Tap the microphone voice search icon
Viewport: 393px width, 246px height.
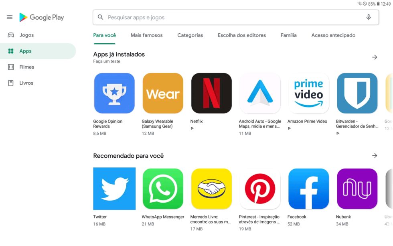(369, 17)
